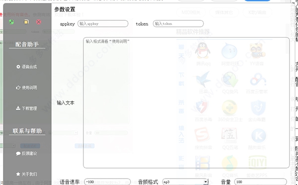This screenshot has height=185, width=298.
Task: Click the 360安全卫士 icon in background page
Action: (230, 108)
